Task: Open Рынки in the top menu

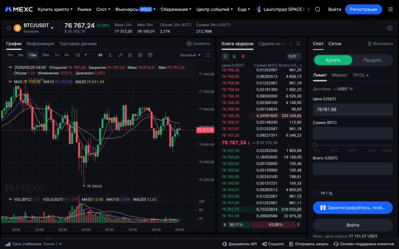Action: [x=84, y=9]
